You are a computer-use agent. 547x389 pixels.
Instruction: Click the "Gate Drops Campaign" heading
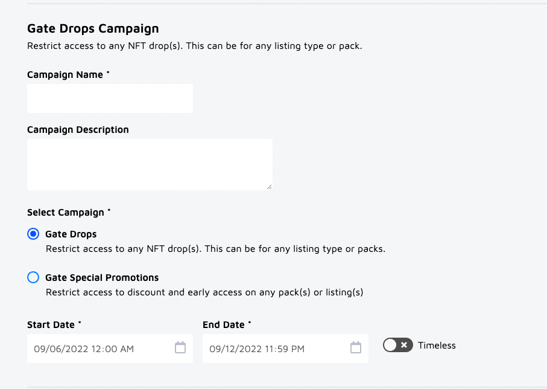(x=93, y=28)
